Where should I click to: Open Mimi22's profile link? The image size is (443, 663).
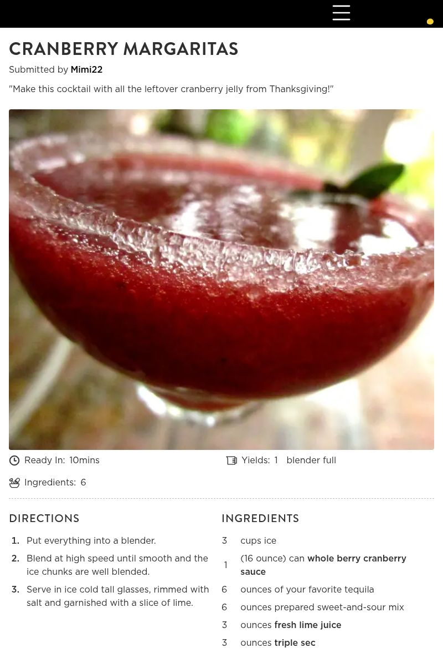[86, 69]
